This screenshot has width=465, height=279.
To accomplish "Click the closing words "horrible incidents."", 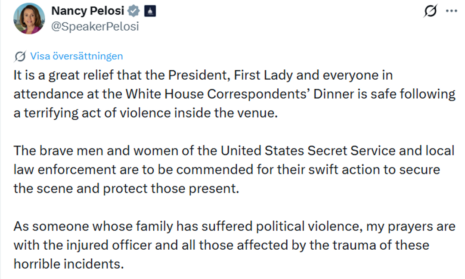I will tap(68, 263).
